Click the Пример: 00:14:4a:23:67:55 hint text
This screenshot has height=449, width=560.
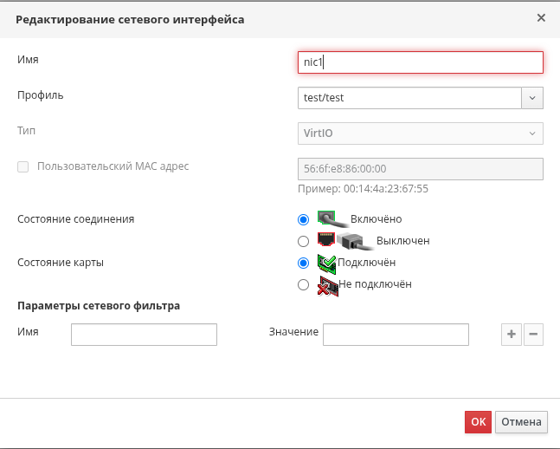(363, 189)
